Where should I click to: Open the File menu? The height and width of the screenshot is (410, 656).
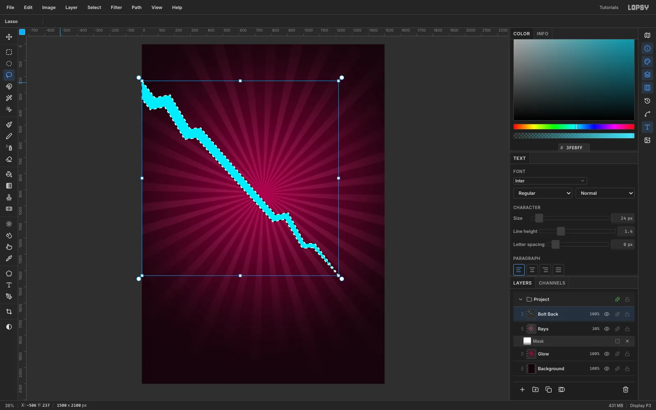pos(10,7)
